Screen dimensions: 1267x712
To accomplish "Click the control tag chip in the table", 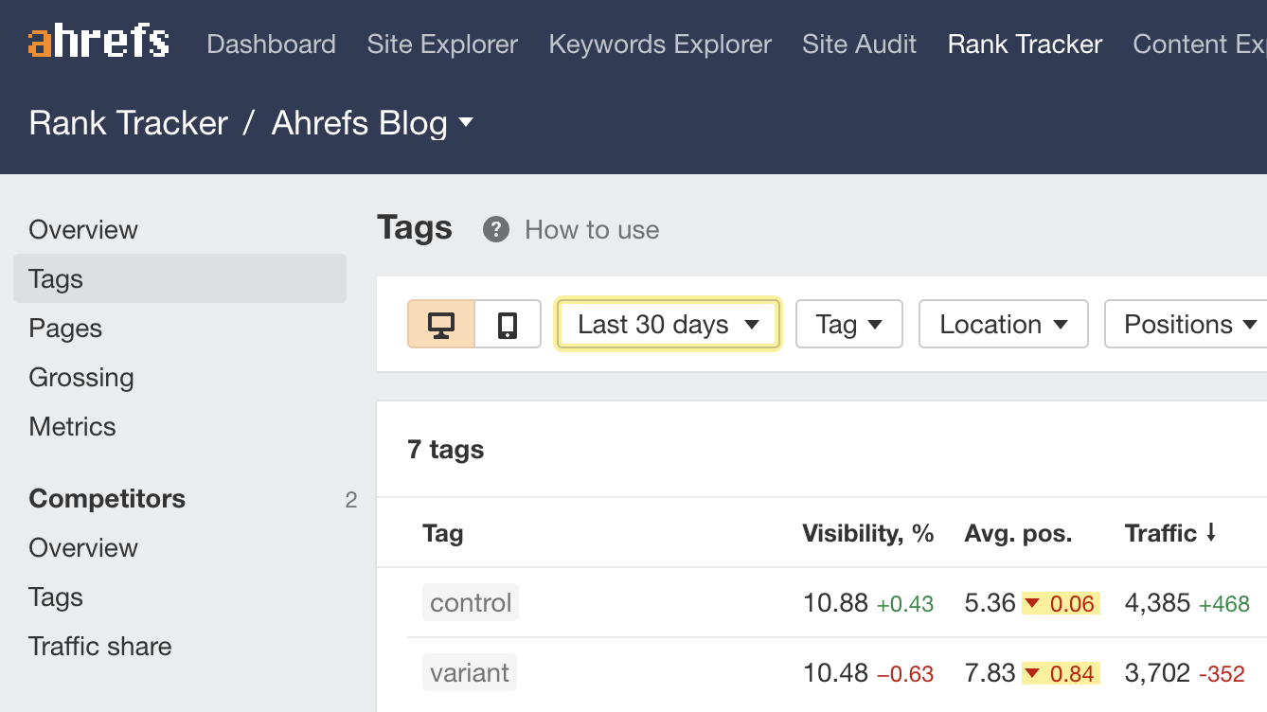I will click(x=470, y=602).
